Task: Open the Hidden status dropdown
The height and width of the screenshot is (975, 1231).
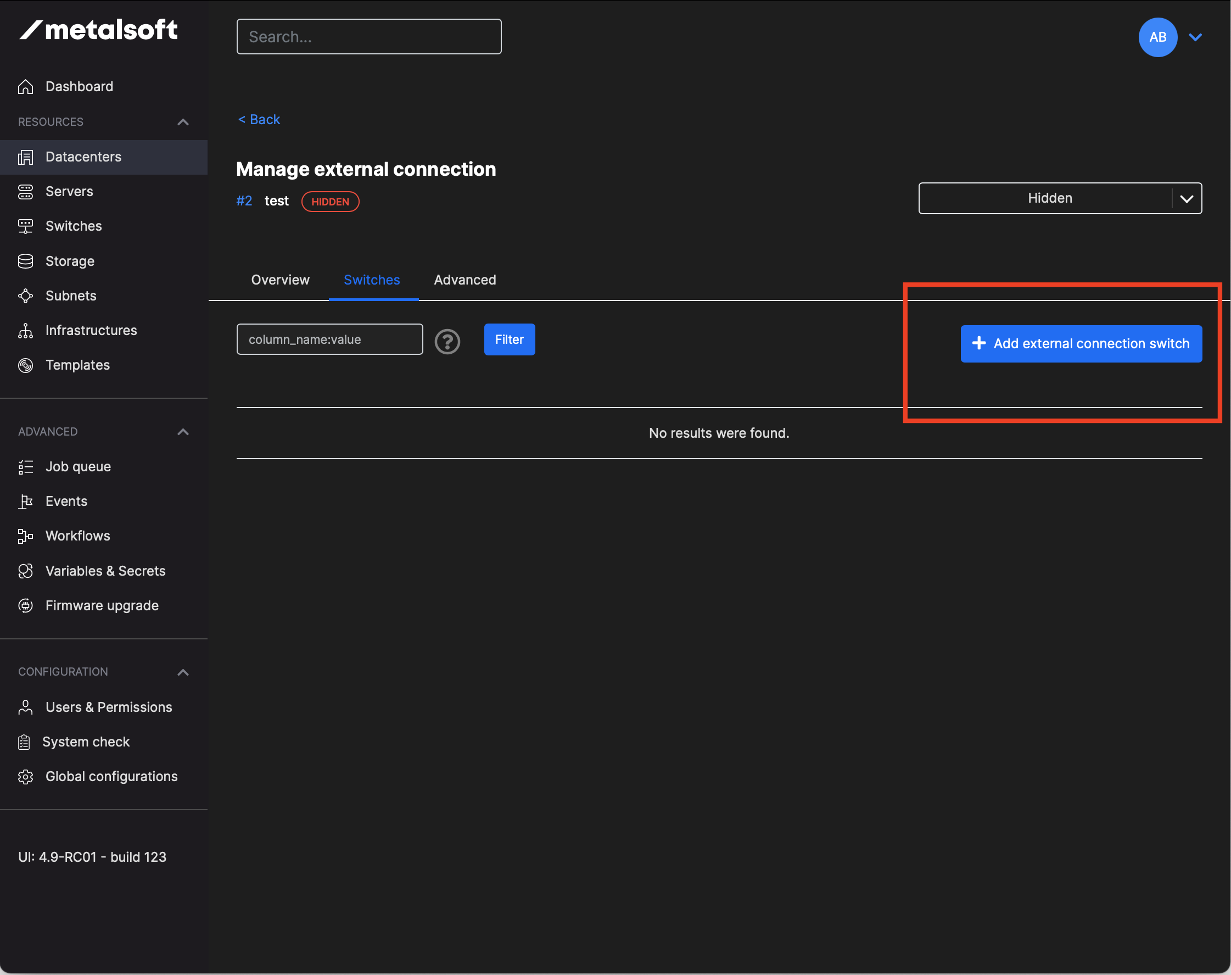Action: pos(1060,198)
